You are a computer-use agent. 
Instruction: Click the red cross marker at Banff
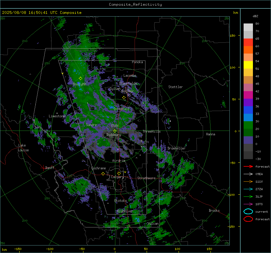click(43, 168)
